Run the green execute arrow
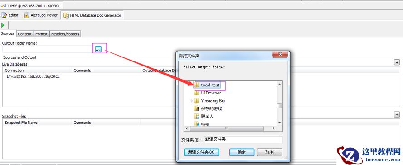The image size is (403, 165). [x=3, y=25]
